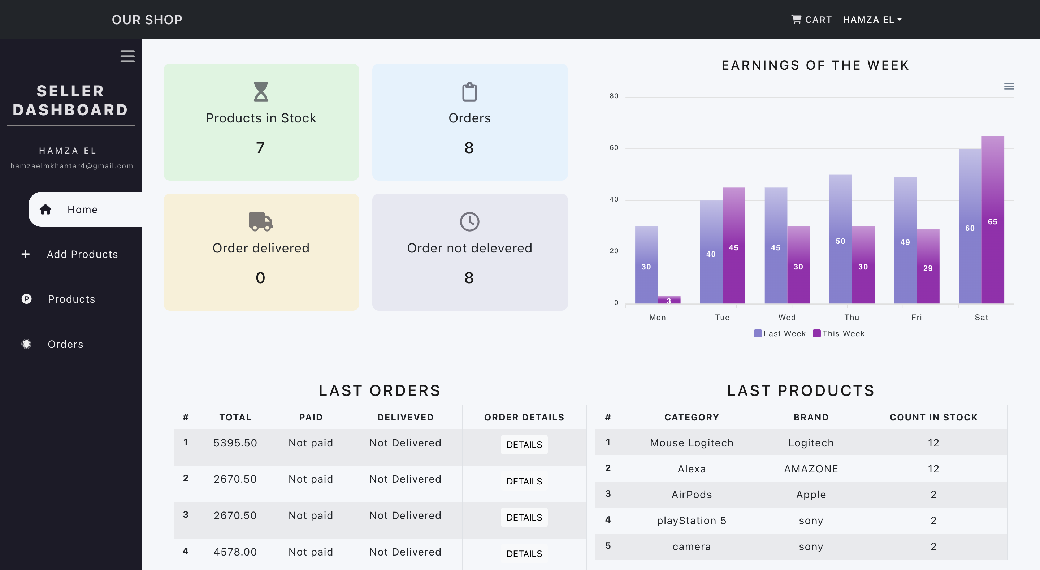Go to Orders in the sidebar menu
This screenshot has height=570, width=1040.
pyautogui.click(x=65, y=344)
